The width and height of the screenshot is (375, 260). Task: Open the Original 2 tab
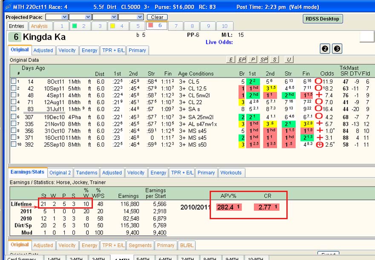(x=60, y=173)
